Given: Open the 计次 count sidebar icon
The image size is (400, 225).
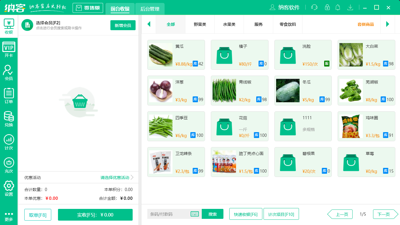Looking at the screenshot, I should [9, 142].
